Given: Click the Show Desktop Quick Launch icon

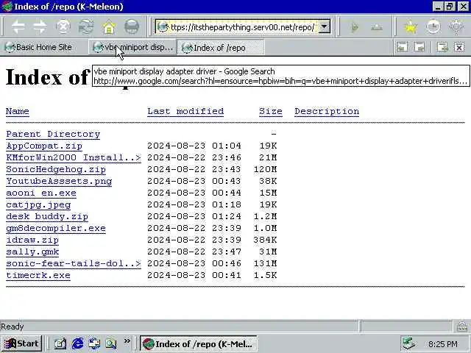Looking at the screenshot, I should point(94,343).
